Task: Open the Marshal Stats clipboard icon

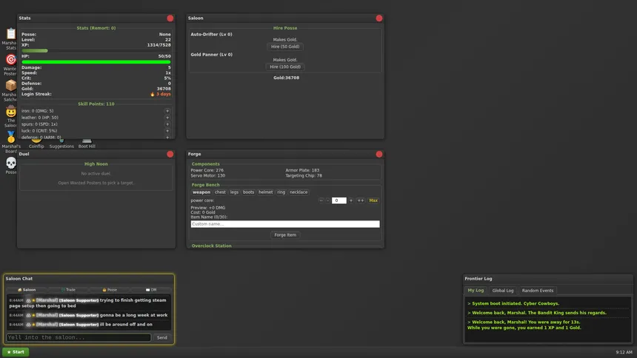Action: click(x=11, y=34)
